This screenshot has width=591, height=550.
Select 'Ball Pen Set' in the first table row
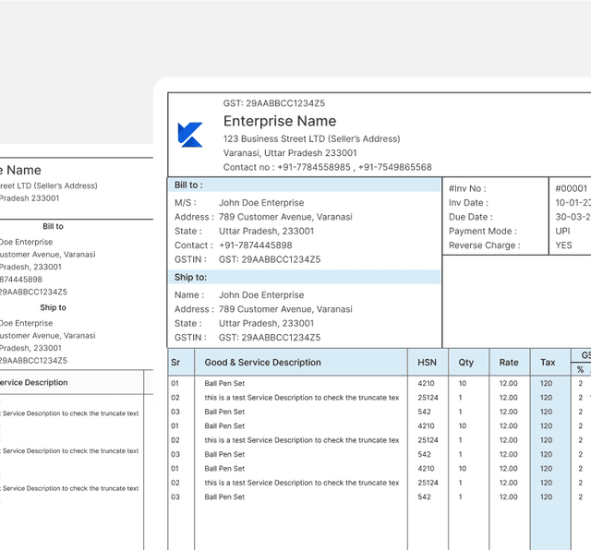tap(224, 383)
